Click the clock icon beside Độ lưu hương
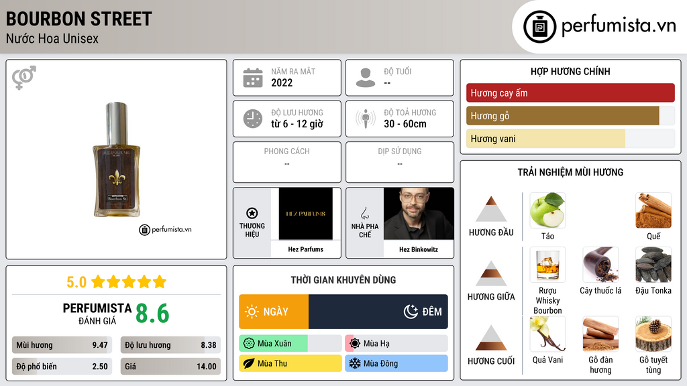 point(253,119)
